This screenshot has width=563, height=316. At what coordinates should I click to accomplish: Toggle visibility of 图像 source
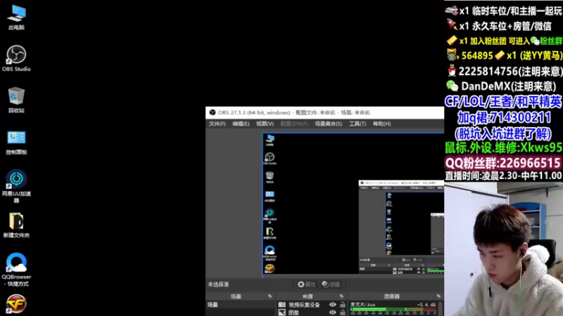coord(332,312)
